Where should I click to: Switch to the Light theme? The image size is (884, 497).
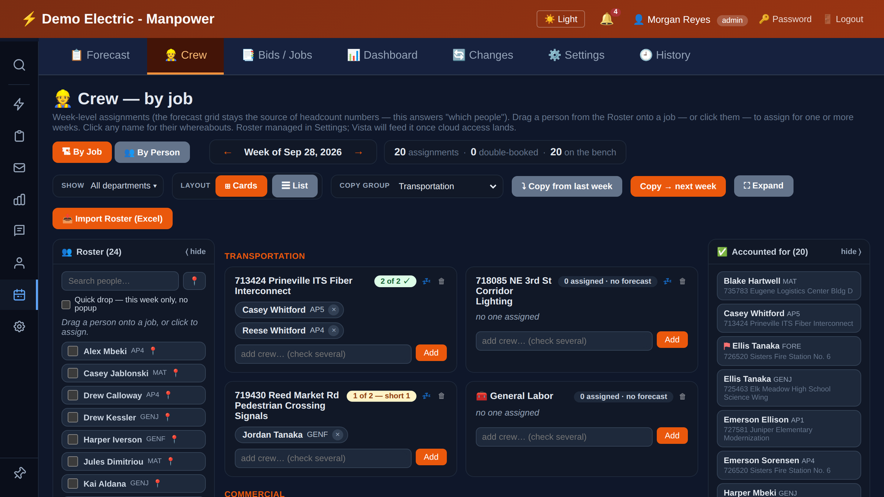click(561, 19)
